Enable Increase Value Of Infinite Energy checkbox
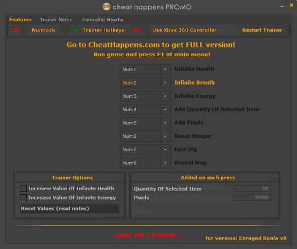Image resolution: width=297 pixels, height=249 pixels. click(23, 198)
